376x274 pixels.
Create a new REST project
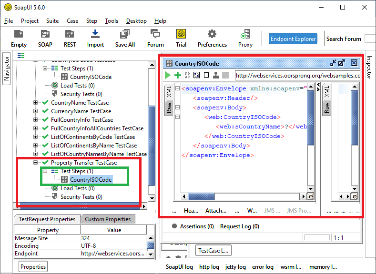pyautogui.click(x=70, y=39)
